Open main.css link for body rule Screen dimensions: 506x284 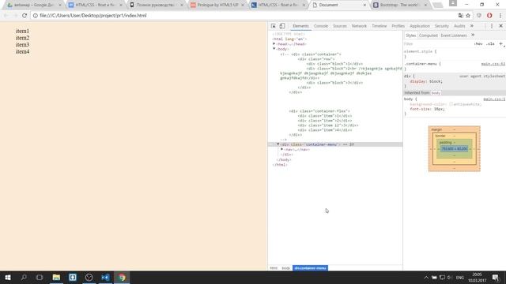494,99
